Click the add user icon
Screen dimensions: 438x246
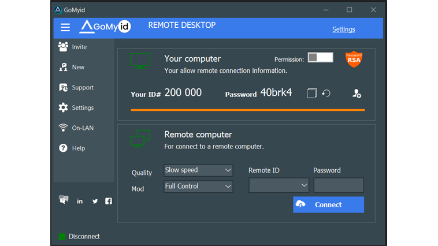coord(357,94)
